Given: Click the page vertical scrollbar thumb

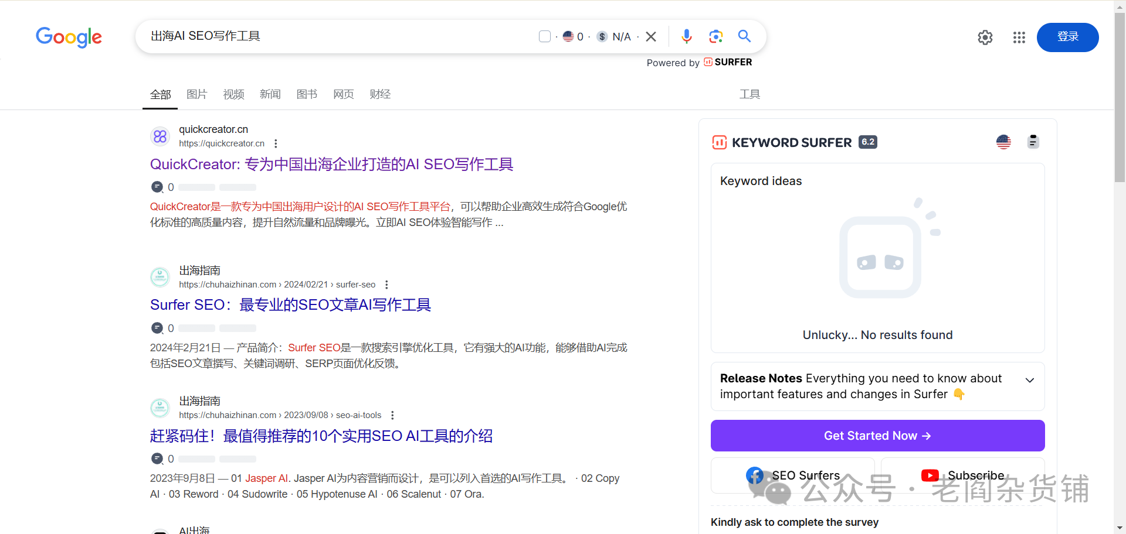Looking at the screenshot, I should coord(1120,97).
